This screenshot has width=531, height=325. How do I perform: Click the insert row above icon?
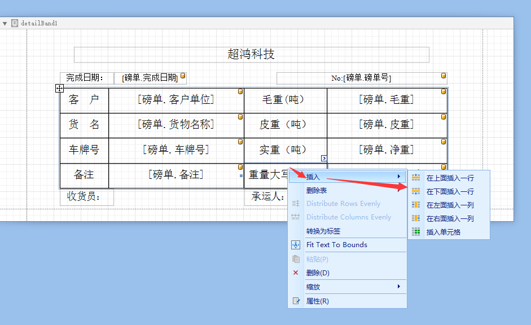pos(416,177)
